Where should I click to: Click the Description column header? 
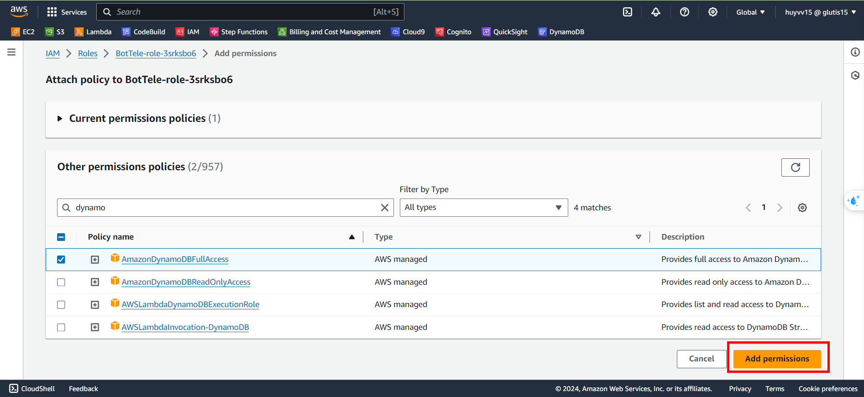[683, 237]
